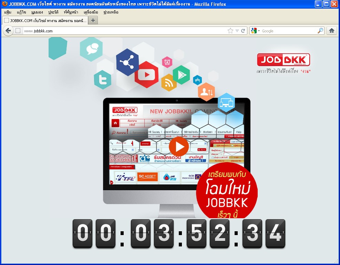The image size is (340, 265).
Task: Open the ช่วยเหลือ menu
Action: pyautogui.click(x=111, y=12)
